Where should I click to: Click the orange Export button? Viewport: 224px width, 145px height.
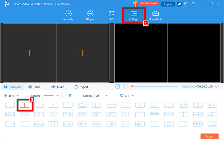pos(209,136)
